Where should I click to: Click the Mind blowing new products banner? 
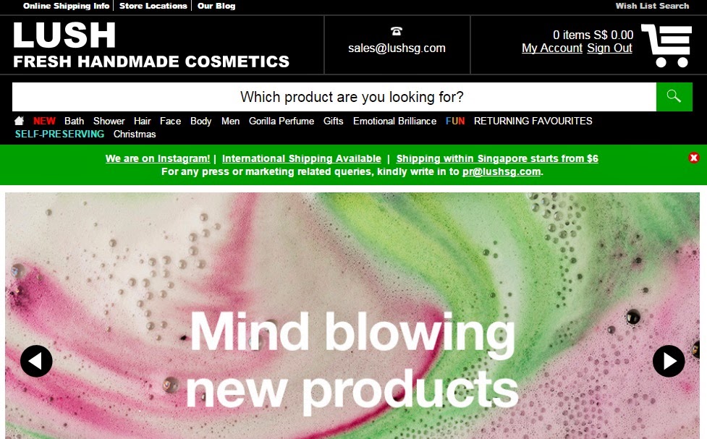tap(352, 315)
